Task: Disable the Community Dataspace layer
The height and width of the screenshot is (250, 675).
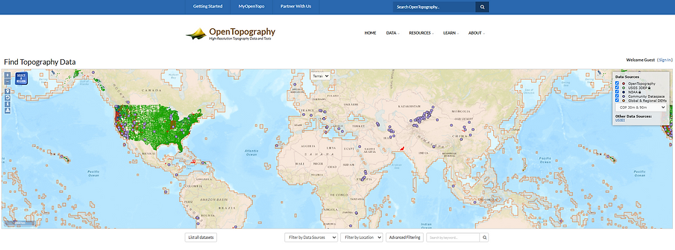Action: click(617, 96)
